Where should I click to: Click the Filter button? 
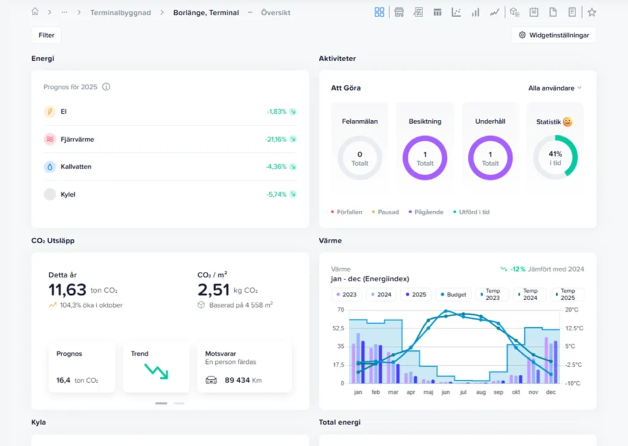point(47,35)
